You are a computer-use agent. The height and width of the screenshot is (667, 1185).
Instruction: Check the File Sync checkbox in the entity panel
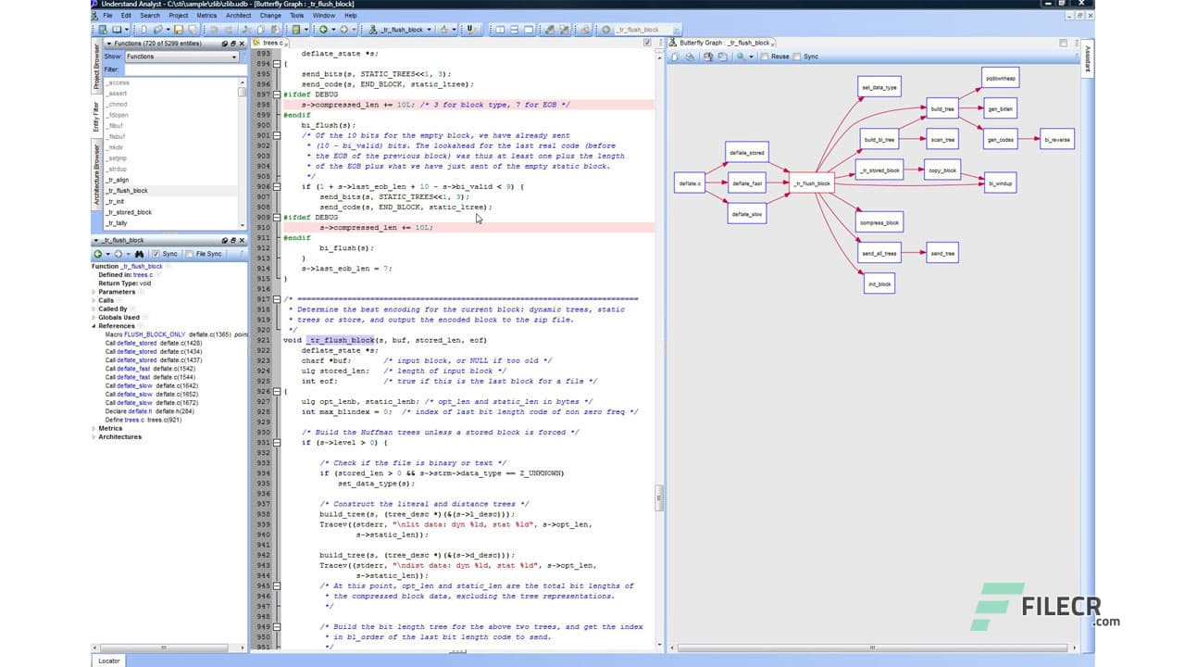190,254
